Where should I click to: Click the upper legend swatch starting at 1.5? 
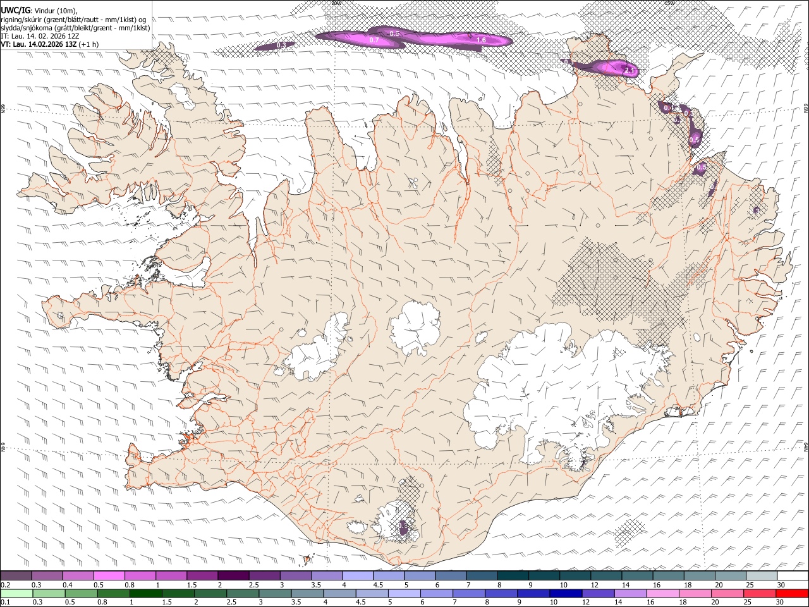click(202, 575)
